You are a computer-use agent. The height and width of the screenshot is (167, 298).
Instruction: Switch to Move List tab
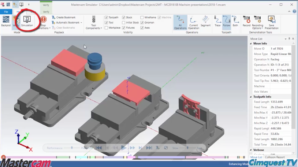pyautogui.click(x=256, y=157)
